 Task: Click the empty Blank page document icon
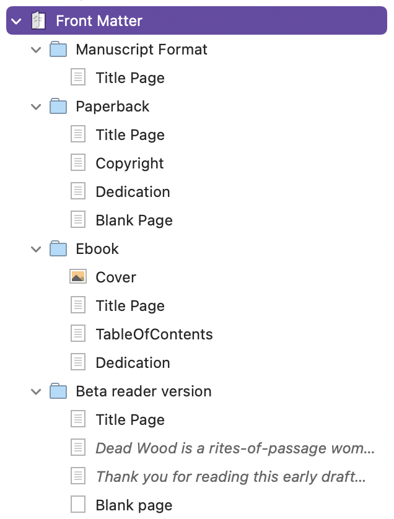pyautogui.click(x=78, y=504)
